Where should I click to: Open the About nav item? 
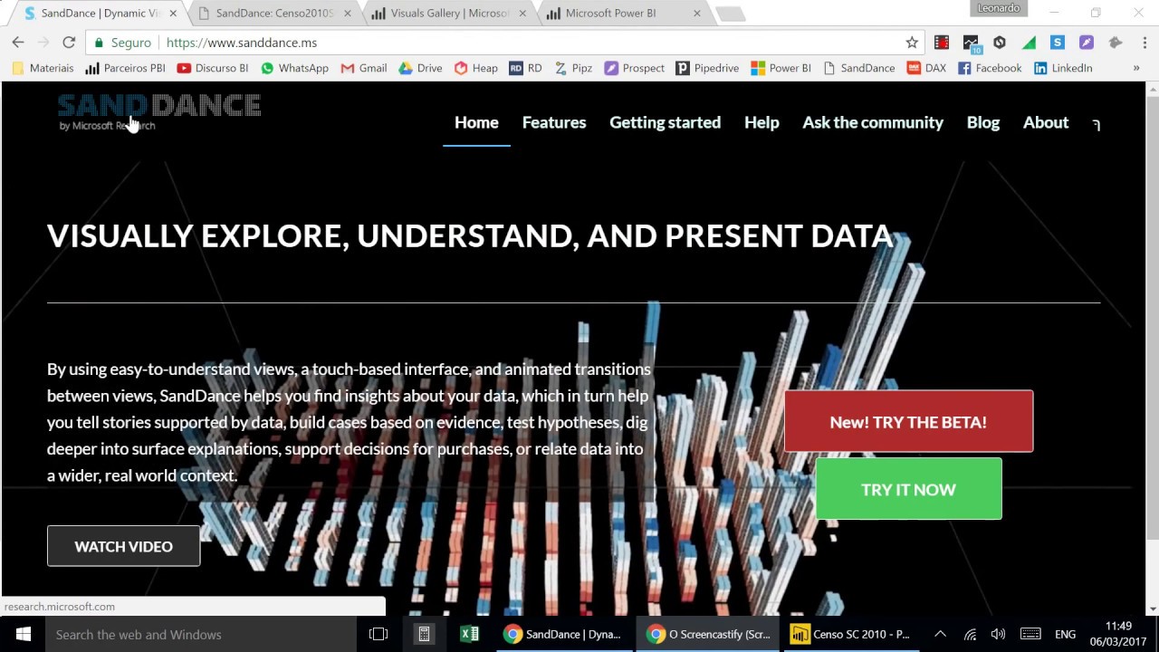click(1046, 122)
